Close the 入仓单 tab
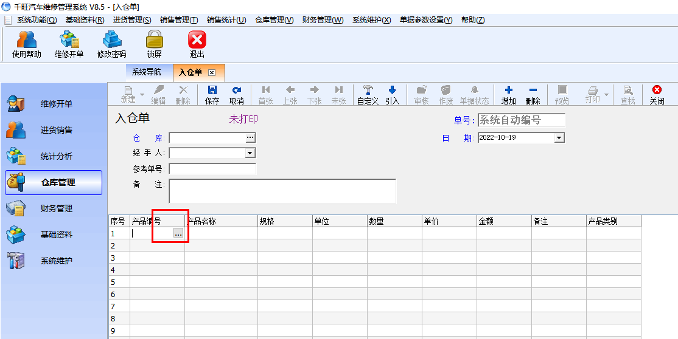This screenshot has width=678, height=339. 211,72
